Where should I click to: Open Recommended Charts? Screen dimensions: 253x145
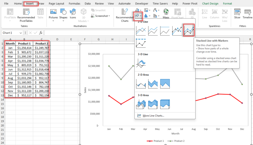pos(125,15)
